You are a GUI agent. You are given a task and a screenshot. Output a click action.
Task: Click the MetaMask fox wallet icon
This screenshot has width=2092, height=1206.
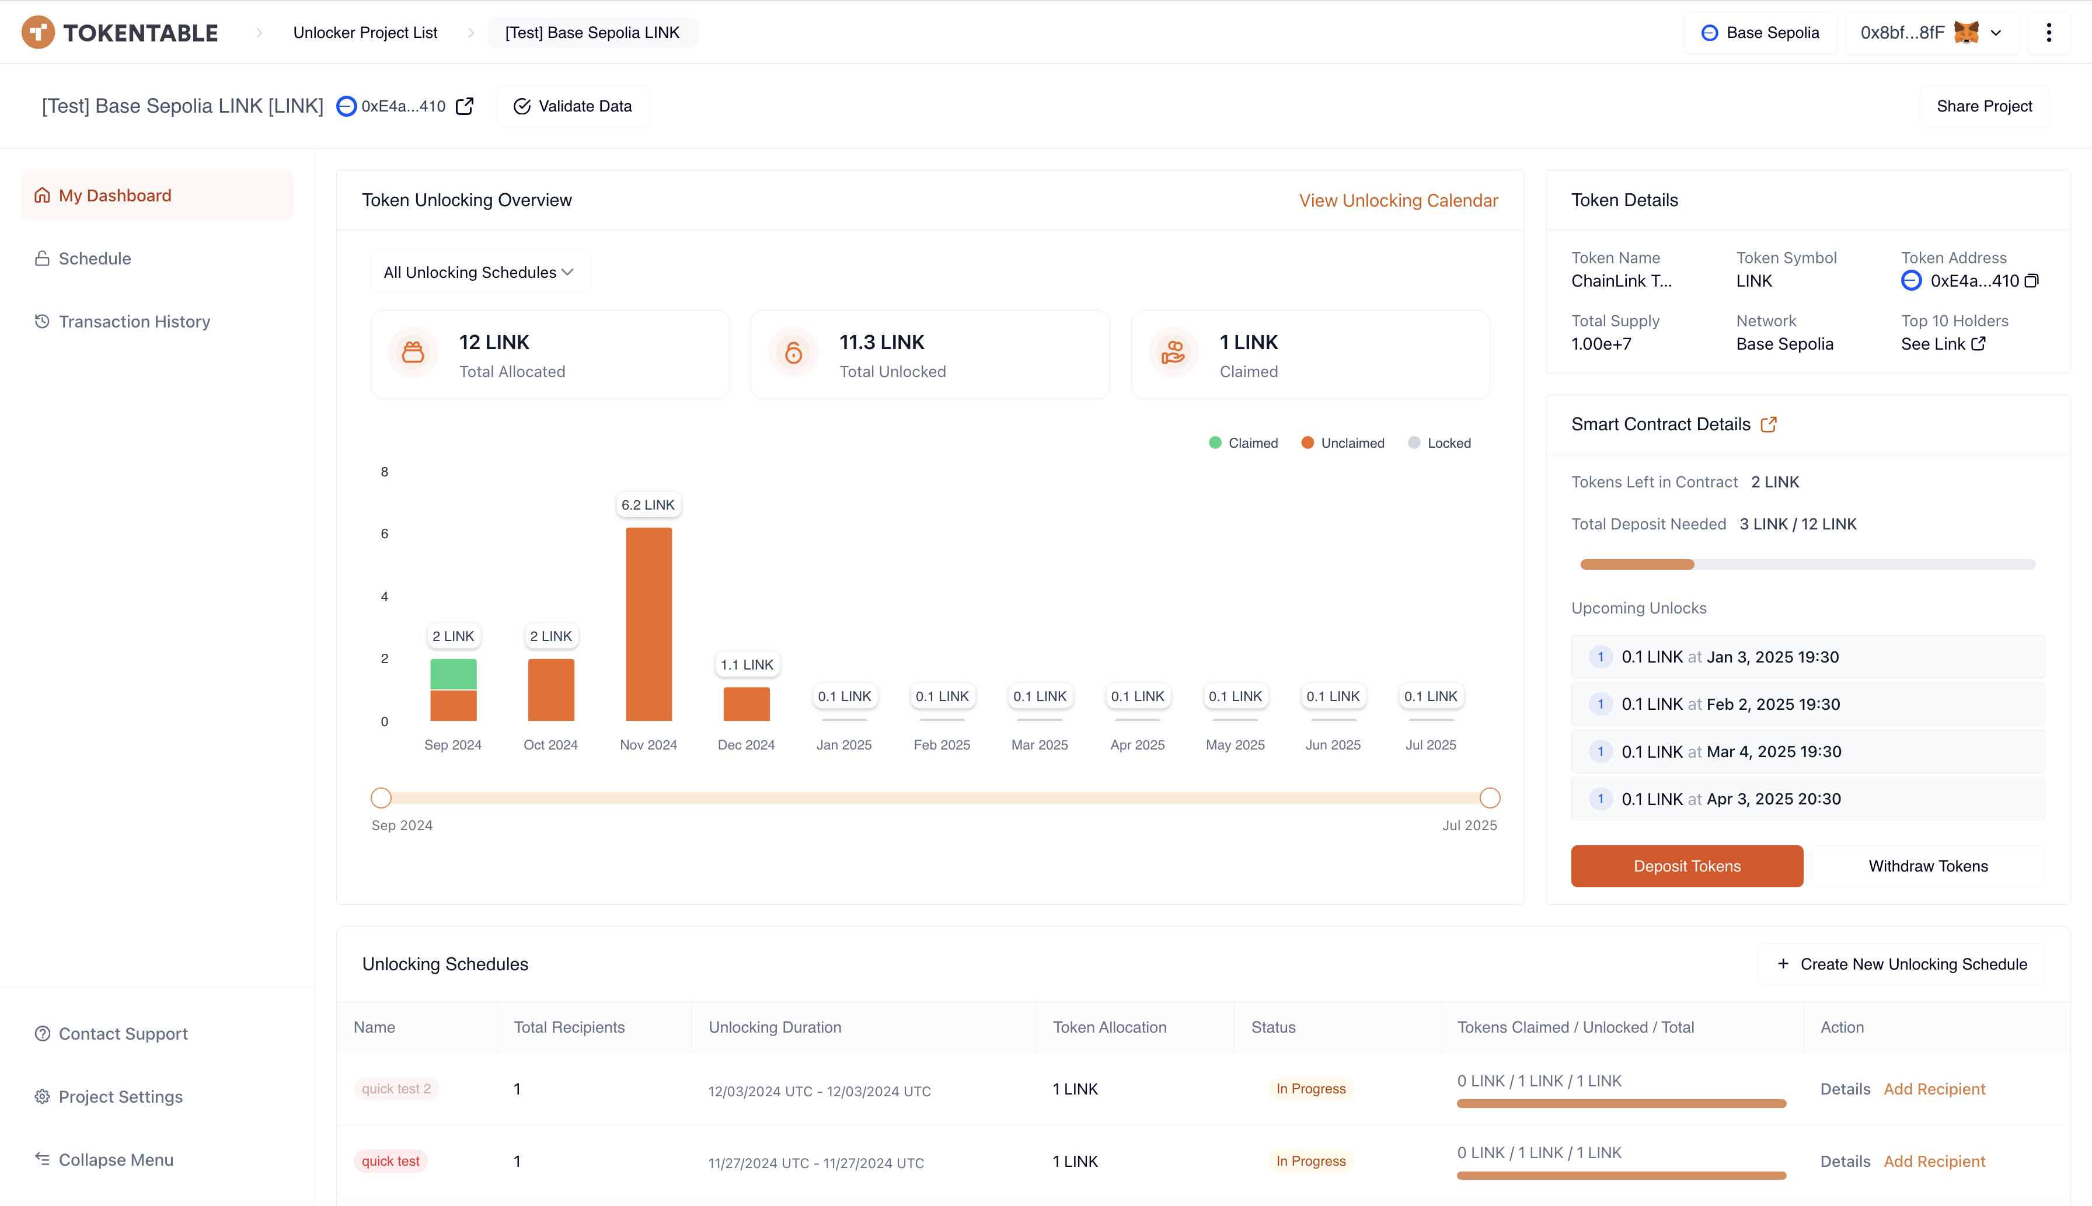[1966, 32]
